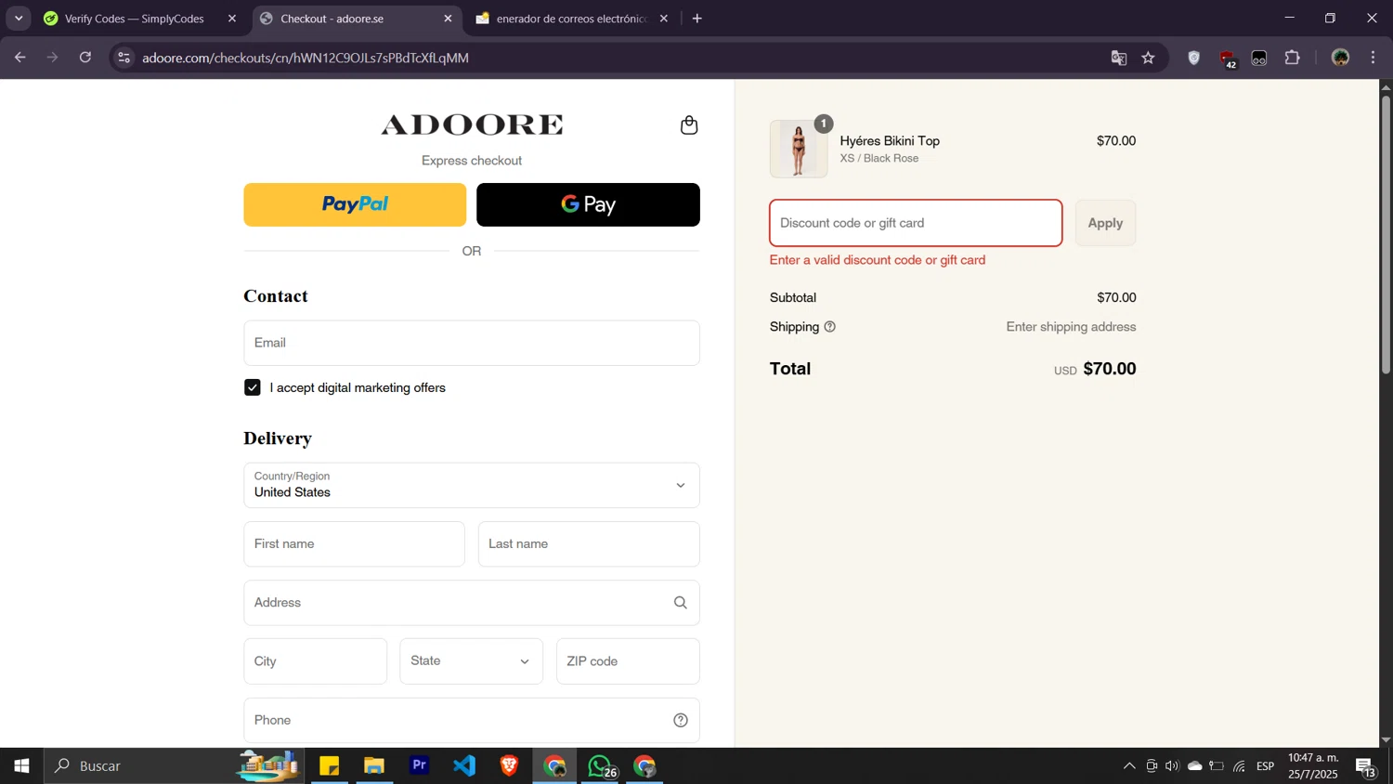Reload the checkout page

point(85,58)
